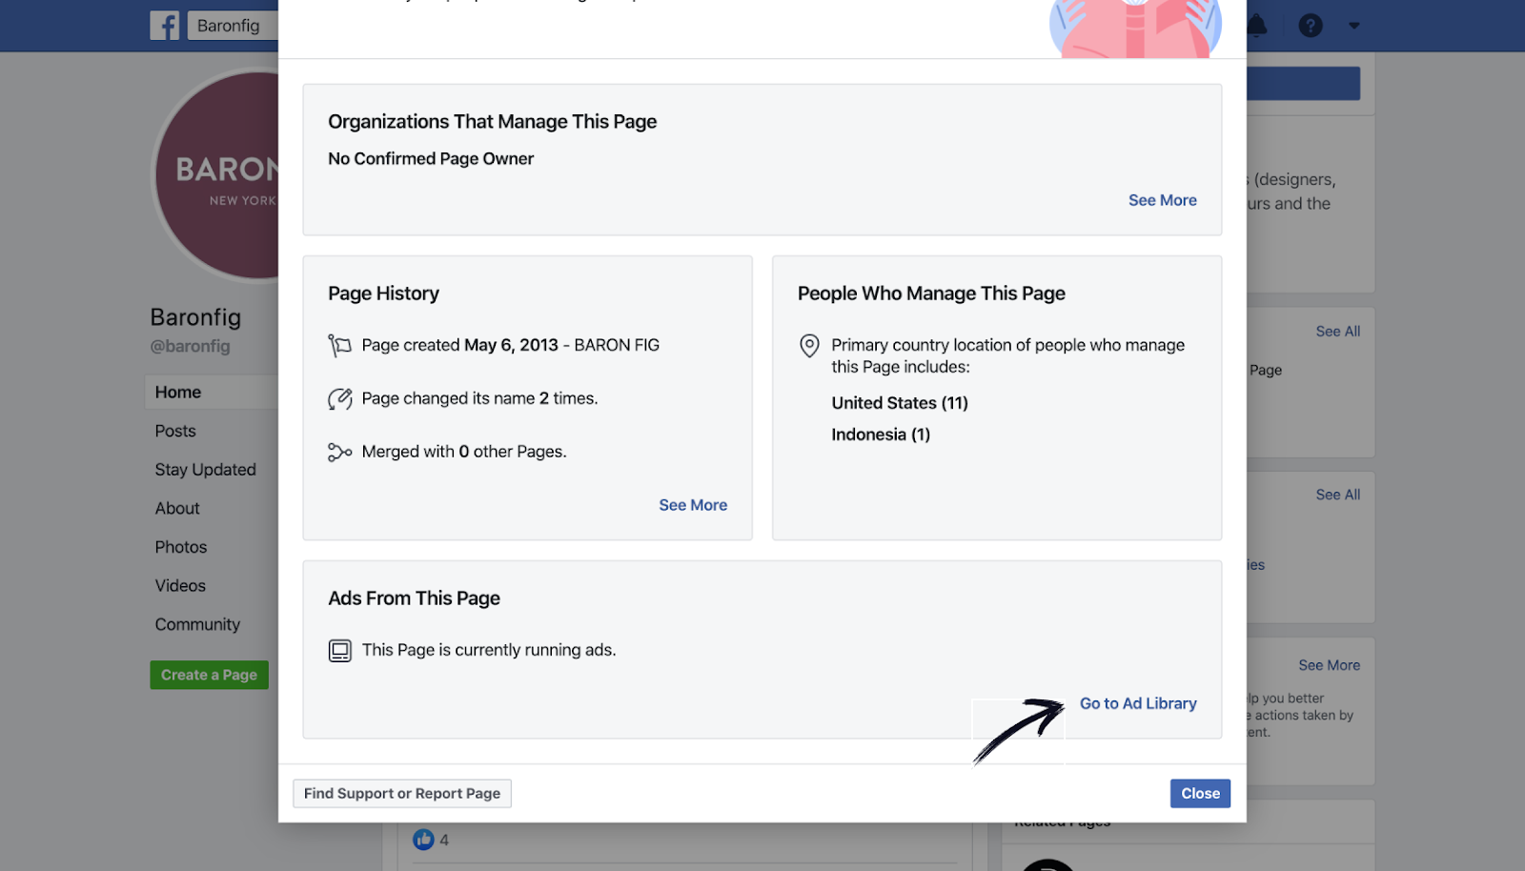Click the like reaction thumb icon
1525x871 pixels.
click(x=423, y=840)
